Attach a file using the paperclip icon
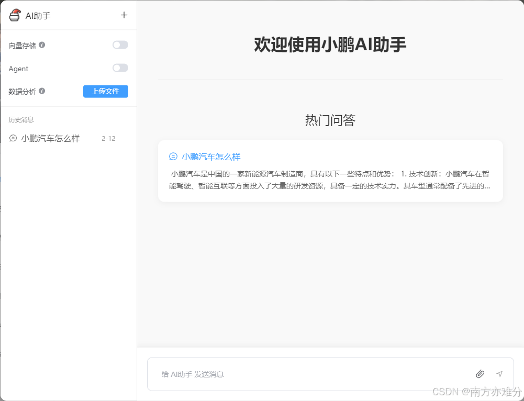Screen dimensions: 524x401 tap(480, 374)
